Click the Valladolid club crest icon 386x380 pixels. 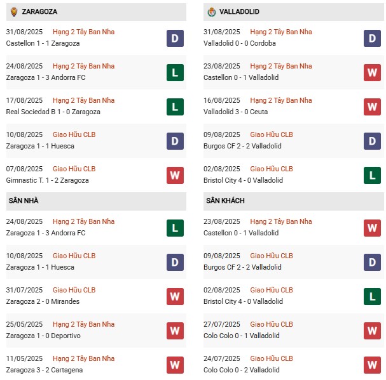211,11
